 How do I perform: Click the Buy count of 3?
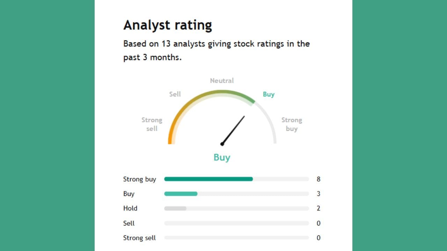[x=318, y=194]
